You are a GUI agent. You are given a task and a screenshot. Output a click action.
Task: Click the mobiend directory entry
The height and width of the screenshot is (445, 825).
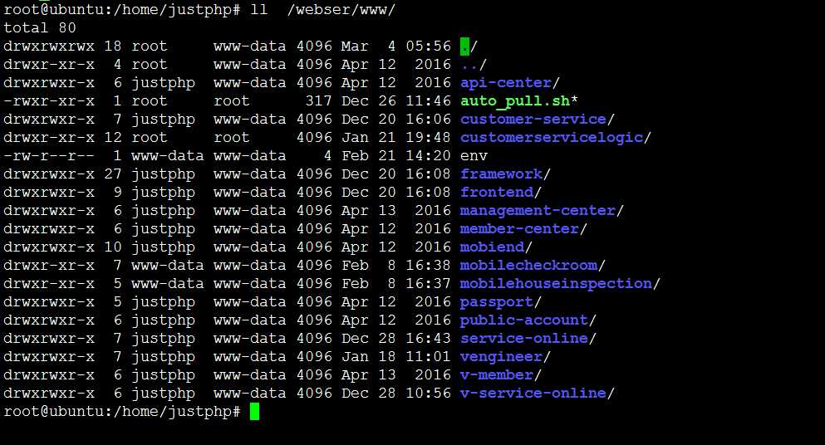click(492, 247)
